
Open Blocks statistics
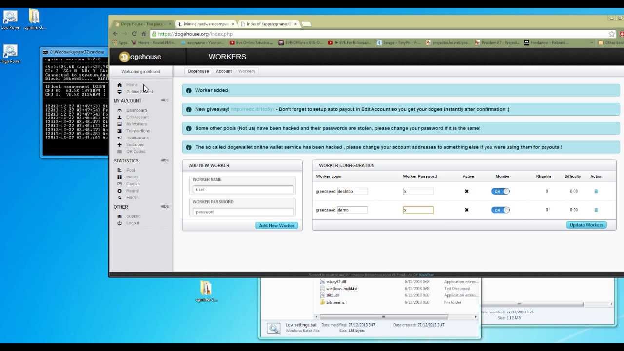(x=133, y=177)
